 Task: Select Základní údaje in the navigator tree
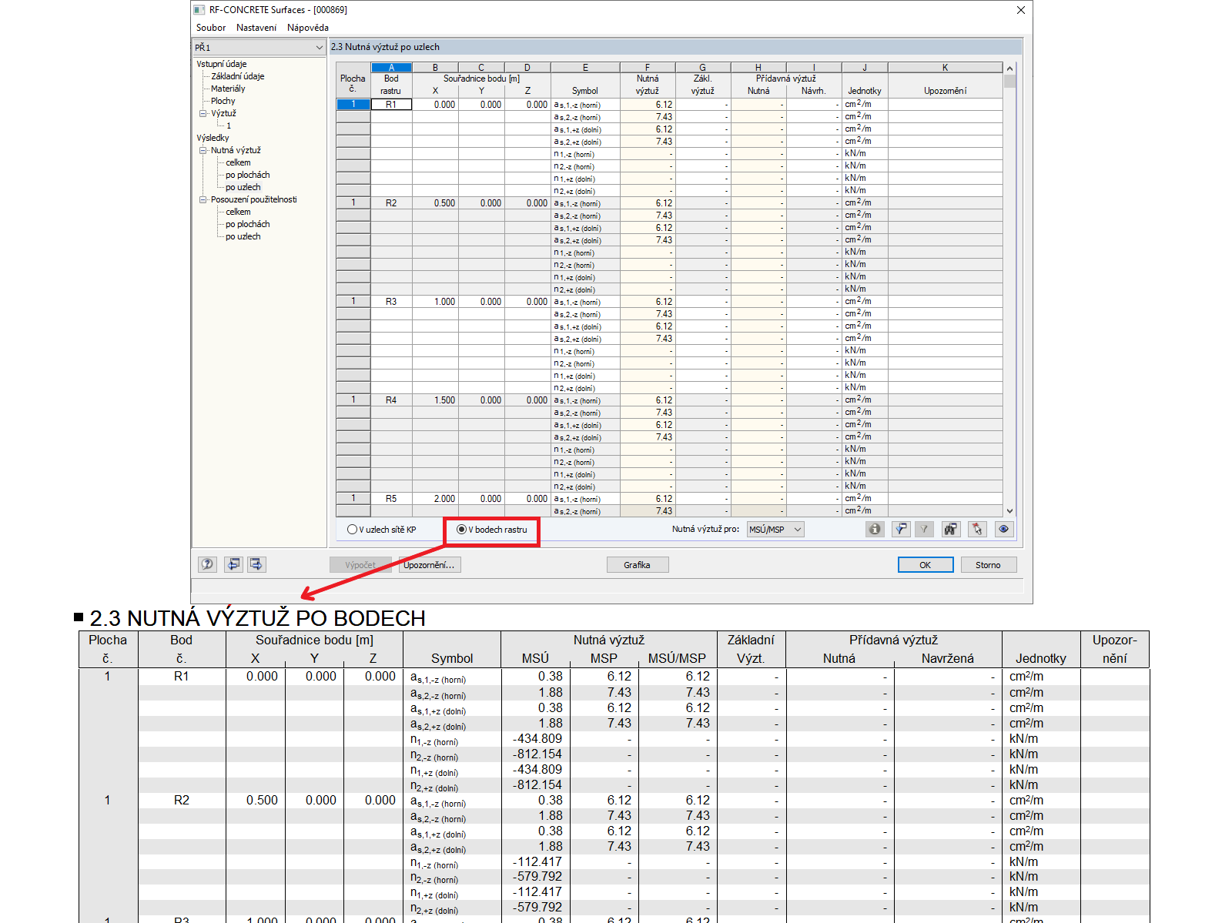point(238,76)
